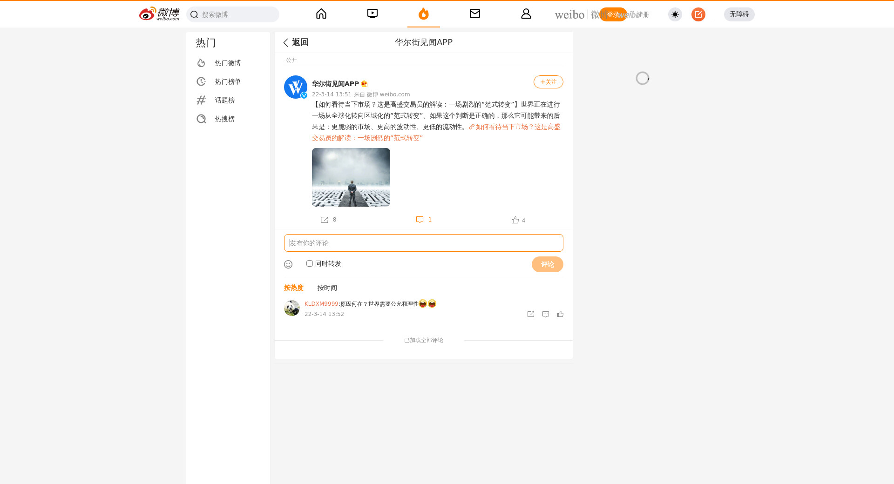The height and width of the screenshot is (484, 894).
Task: Open emoji picker for comment
Action: 288,264
